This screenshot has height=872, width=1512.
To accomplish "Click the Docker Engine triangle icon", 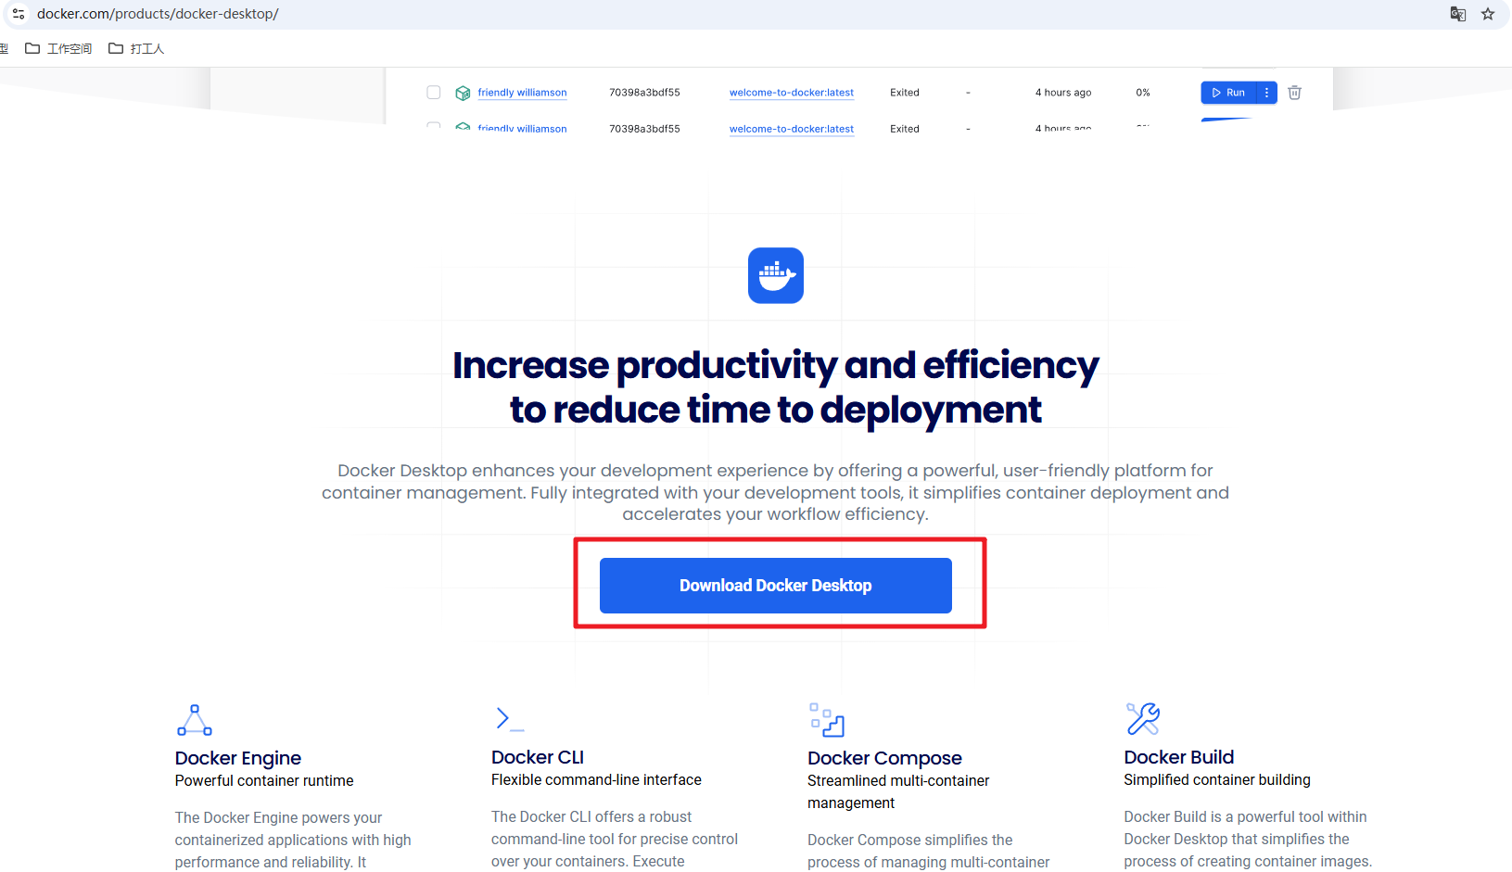I will pyautogui.click(x=195, y=720).
